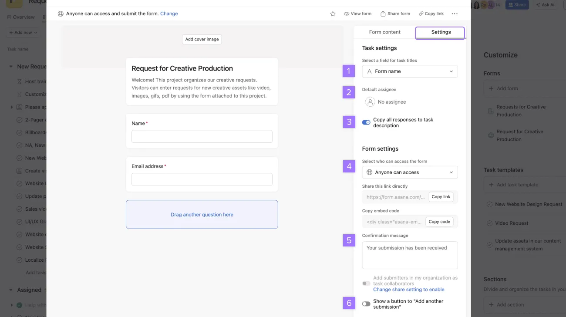Open New Website Design Request template

[x=525, y=204]
